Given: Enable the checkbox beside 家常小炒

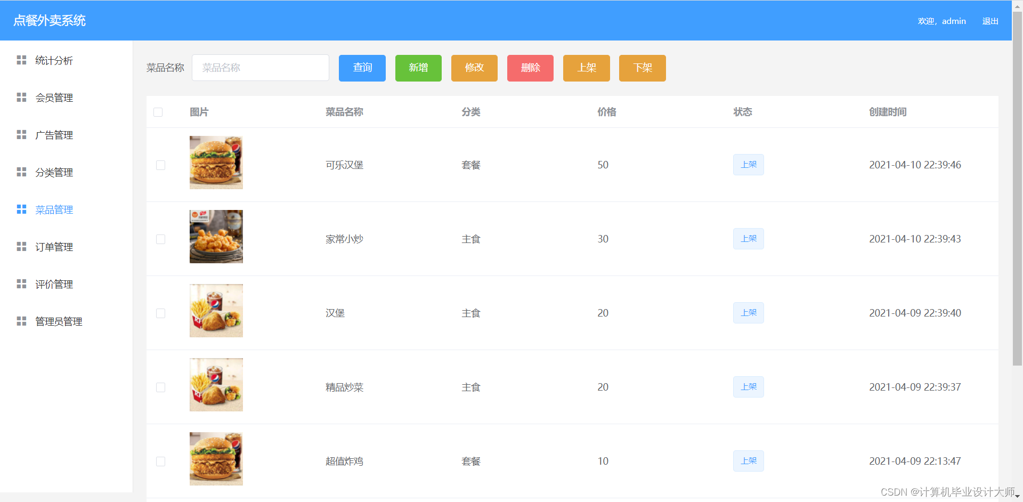Looking at the screenshot, I should coord(160,239).
